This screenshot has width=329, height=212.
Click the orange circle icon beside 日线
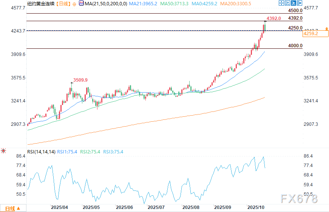pyautogui.click(x=74, y=4)
